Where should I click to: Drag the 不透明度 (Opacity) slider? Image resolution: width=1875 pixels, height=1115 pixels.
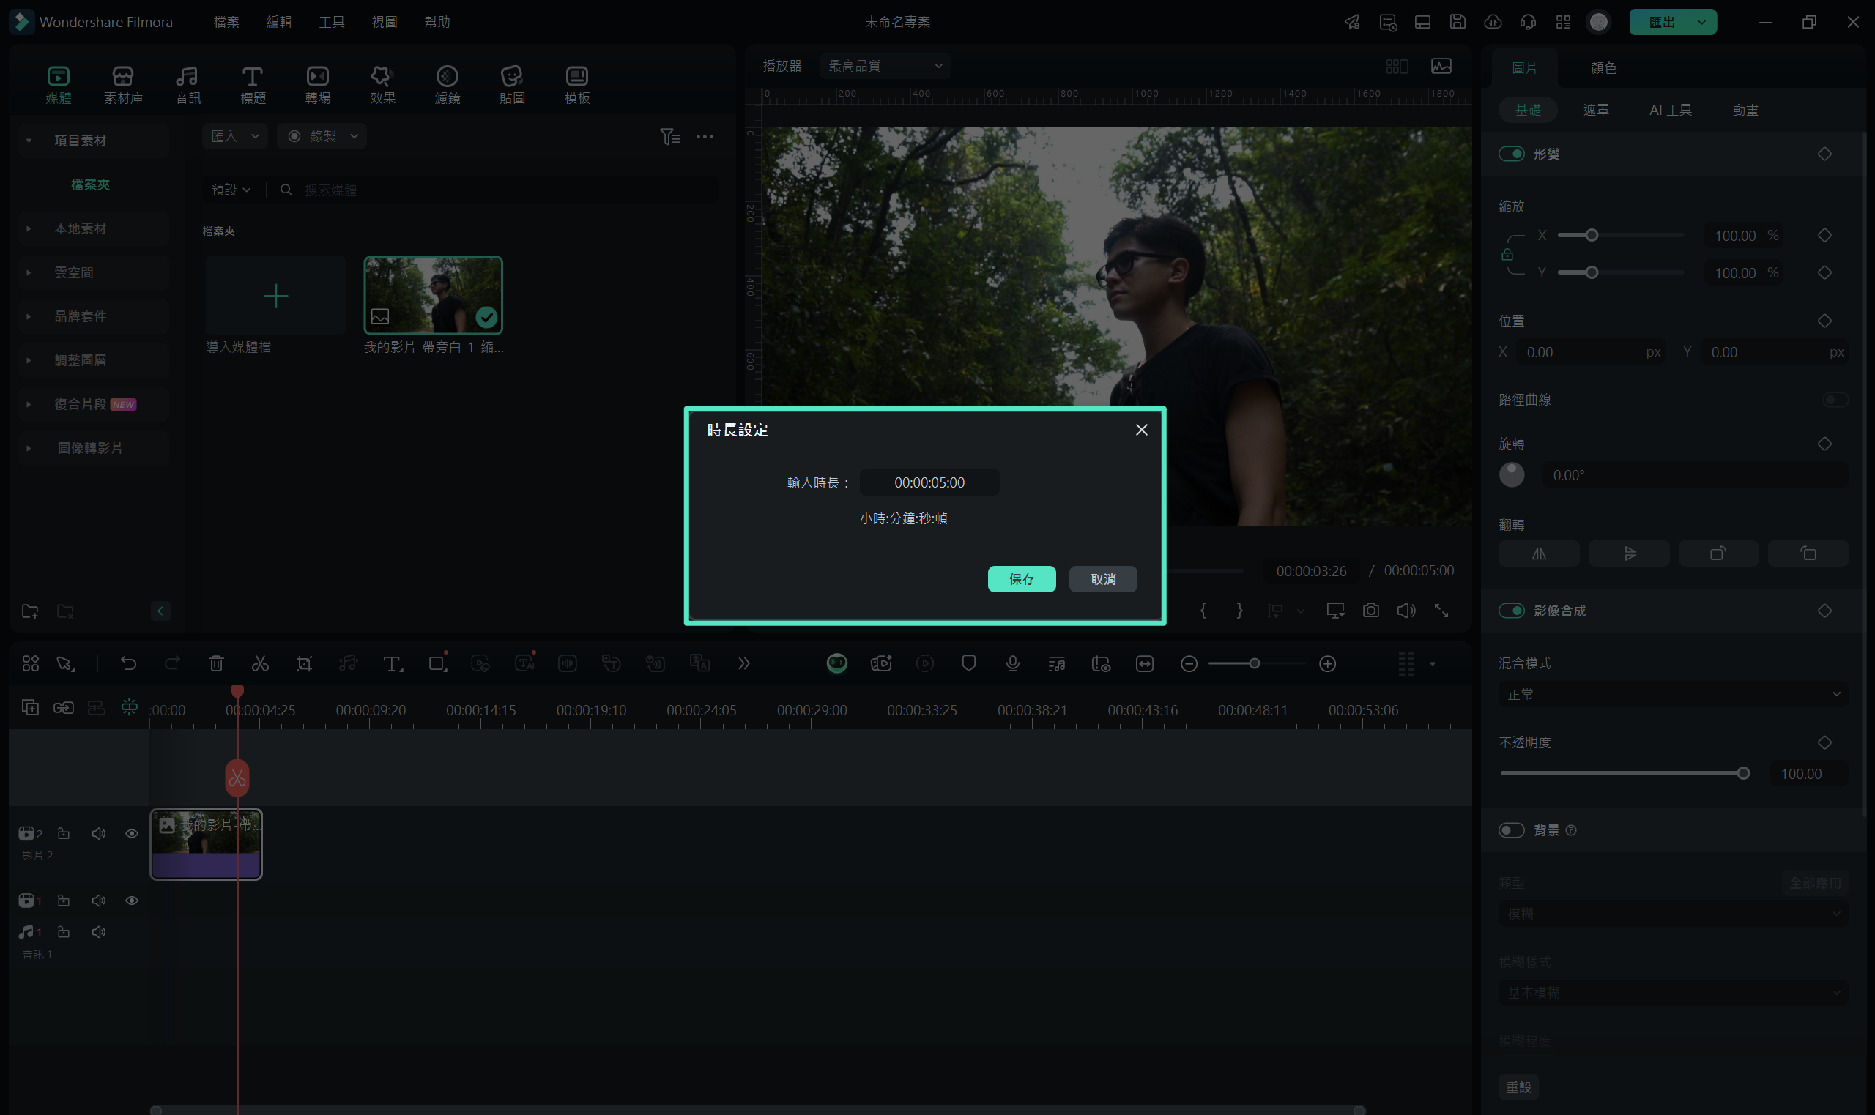[x=1742, y=772]
